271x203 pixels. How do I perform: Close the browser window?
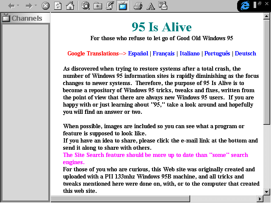[267, 3]
